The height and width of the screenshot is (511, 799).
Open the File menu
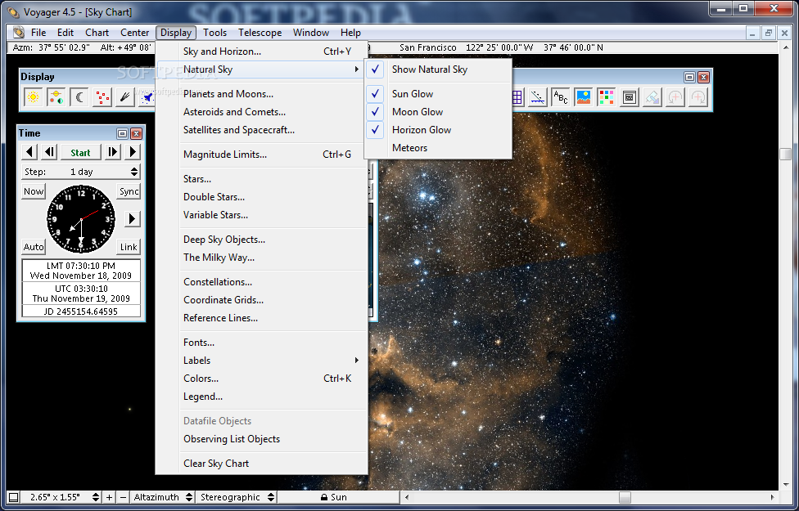(x=38, y=33)
